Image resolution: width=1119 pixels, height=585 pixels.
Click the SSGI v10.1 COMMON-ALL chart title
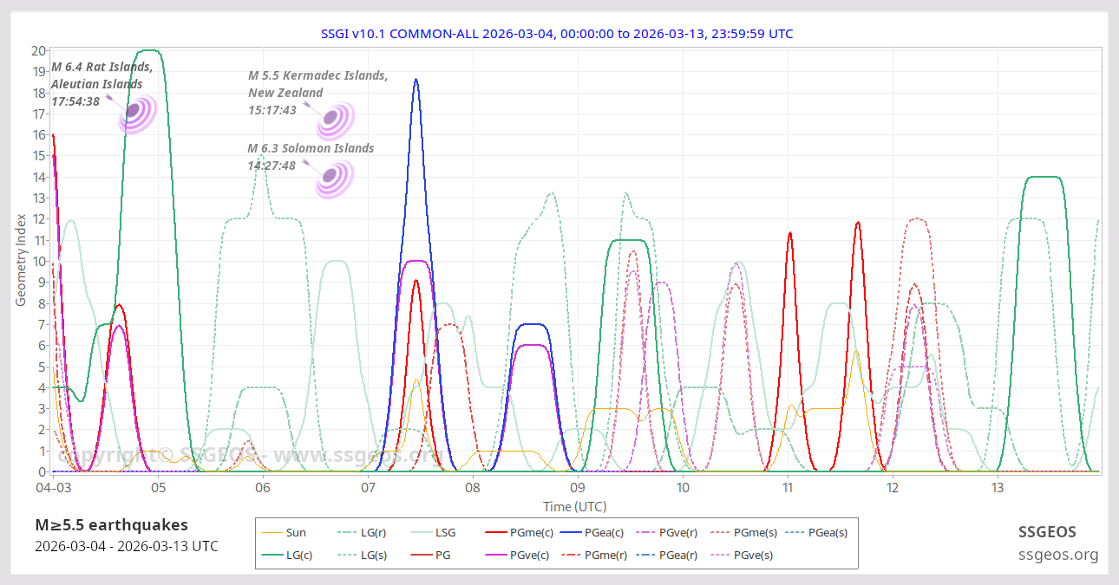(559, 34)
